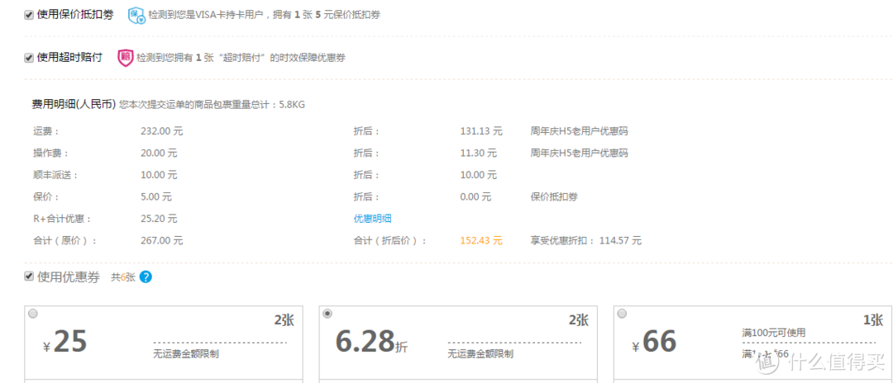Click the 共6张 coupon count

122,277
